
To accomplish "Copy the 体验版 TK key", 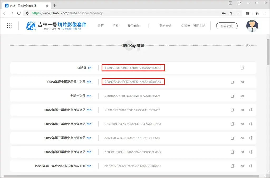I will tap(243, 68).
